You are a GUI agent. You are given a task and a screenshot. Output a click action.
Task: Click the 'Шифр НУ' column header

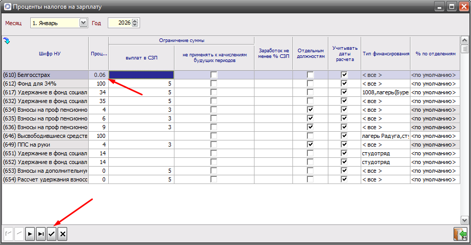point(45,53)
